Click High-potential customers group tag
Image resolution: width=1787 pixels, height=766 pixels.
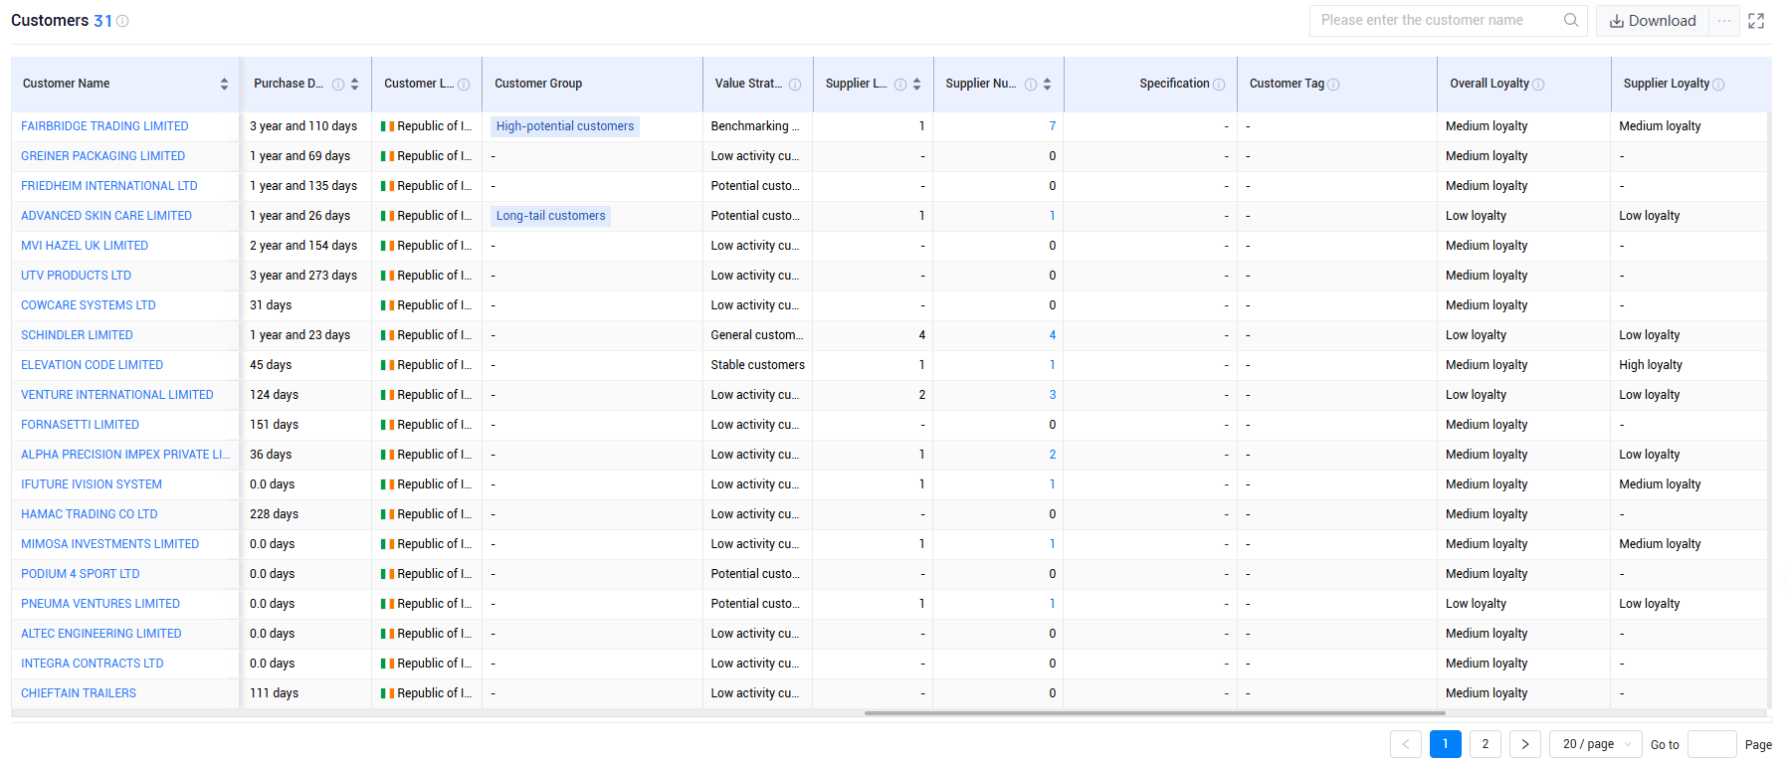(x=565, y=126)
